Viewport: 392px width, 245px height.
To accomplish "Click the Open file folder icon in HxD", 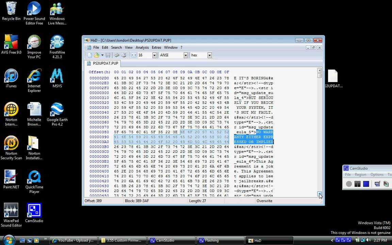I will (x=97, y=55).
